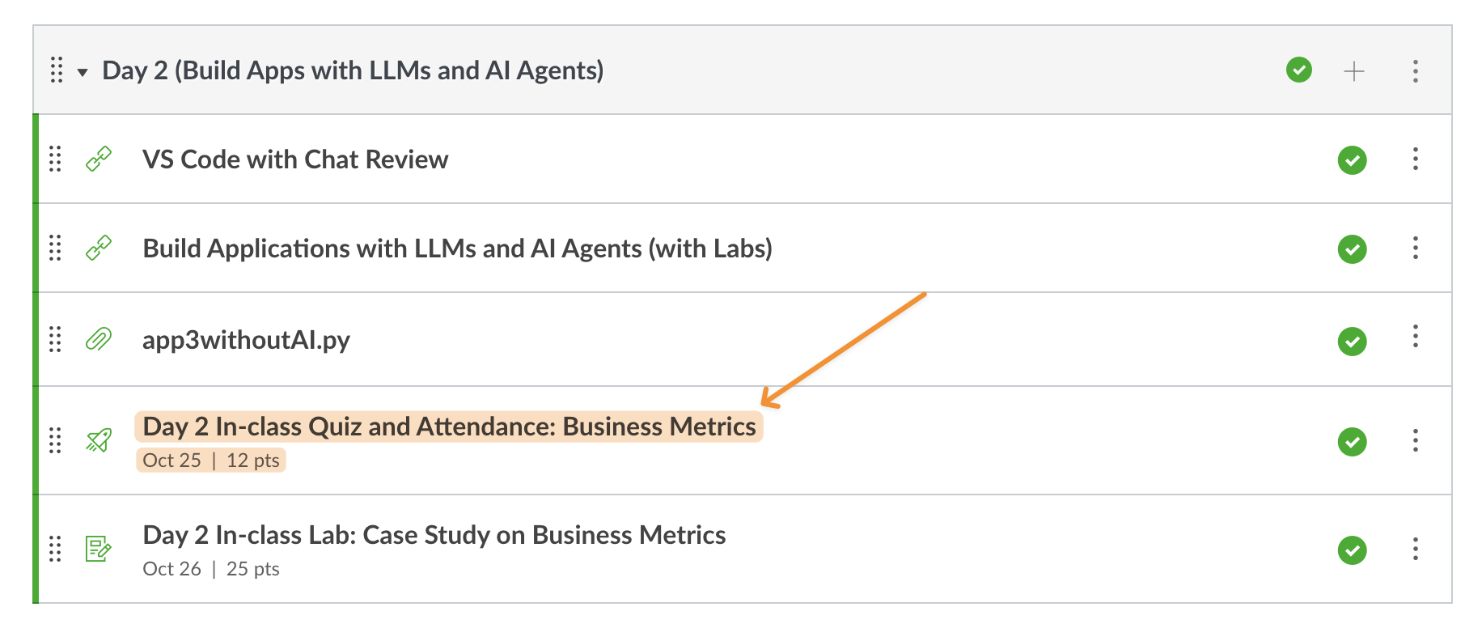This screenshot has height=641, width=1482.
Task: Collapse the Day 2 module with the arrow
Action: [83, 72]
